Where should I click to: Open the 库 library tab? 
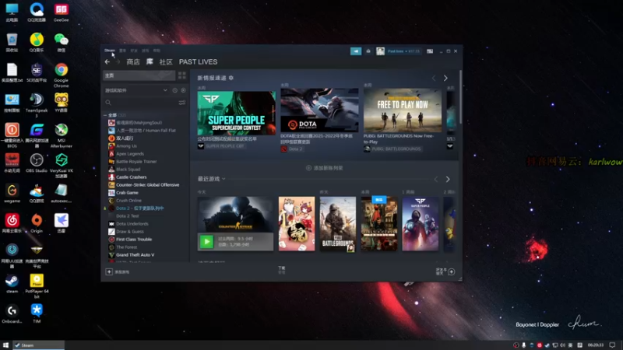pyautogui.click(x=150, y=61)
